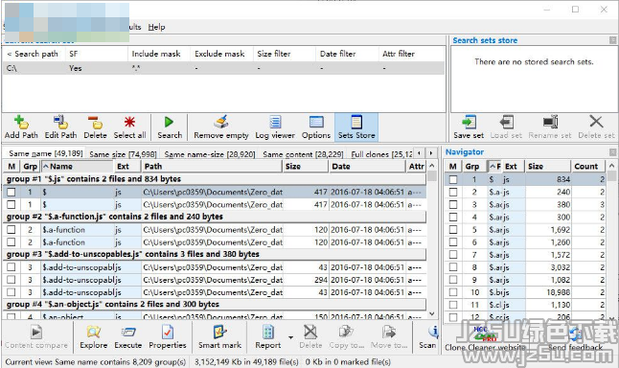Viewport: 619px width, 368px height.
Task: Click the Copy to... icon
Action: pos(346,333)
